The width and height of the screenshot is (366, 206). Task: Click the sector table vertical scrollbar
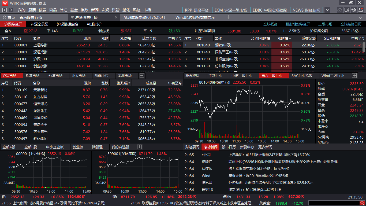point(364,47)
